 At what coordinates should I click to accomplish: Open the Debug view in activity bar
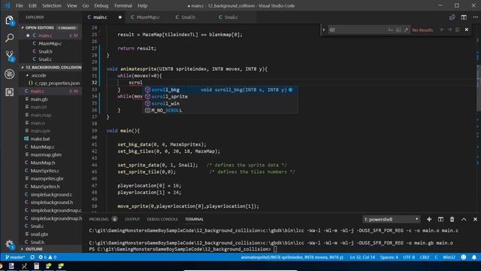click(x=10, y=74)
